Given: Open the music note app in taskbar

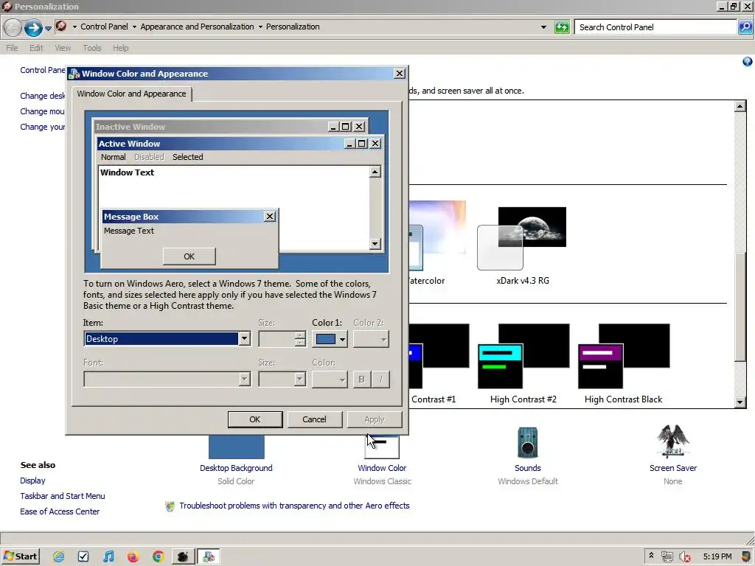Looking at the screenshot, I should 108,557.
